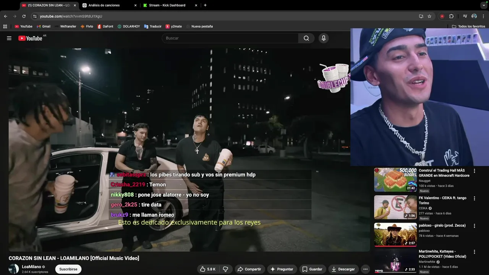Open the DOLARHOY bookmark
The height and width of the screenshot is (275, 489).
(129, 26)
